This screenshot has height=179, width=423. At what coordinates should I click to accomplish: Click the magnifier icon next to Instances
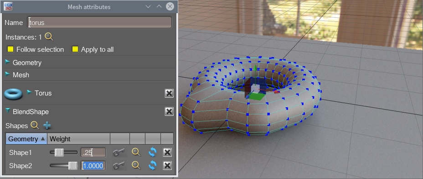point(49,37)
